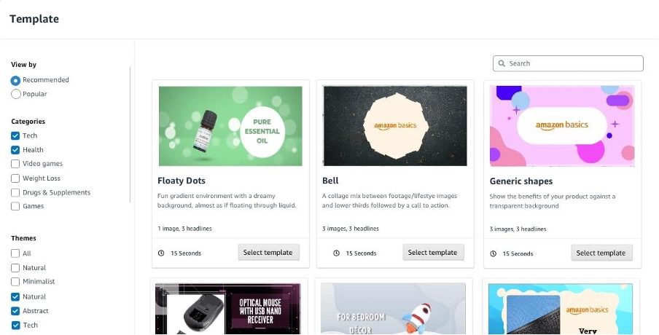Uncheck the Health category checkbox
This screenshot has width=659, height=335.
tap(16, 150)
